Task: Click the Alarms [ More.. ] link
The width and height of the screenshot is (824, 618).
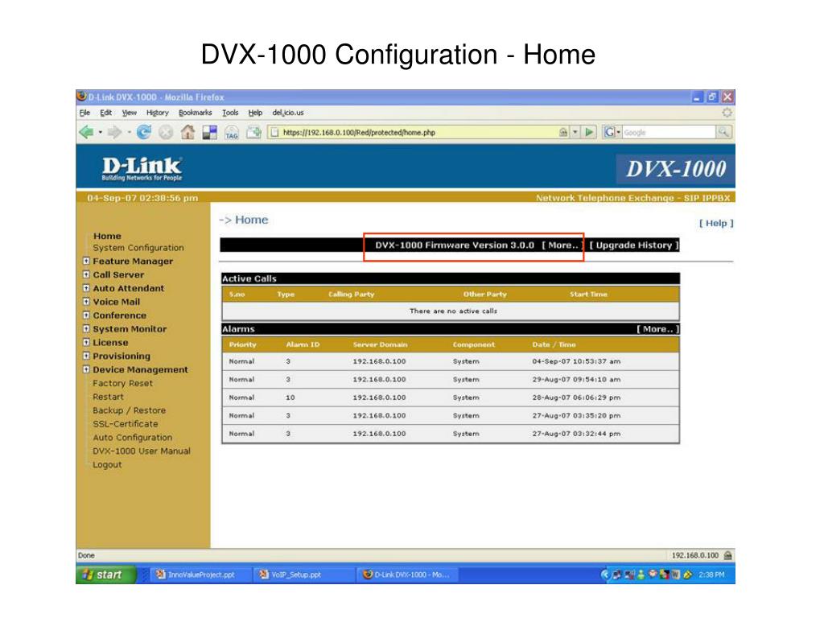Action: pyautogui.click(x=658, y=329)
